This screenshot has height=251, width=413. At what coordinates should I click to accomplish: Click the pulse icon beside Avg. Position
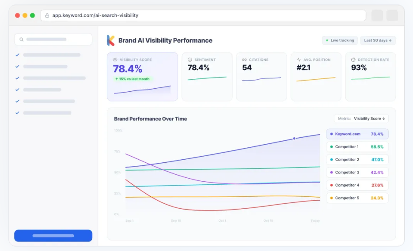(x=299, y=60)
